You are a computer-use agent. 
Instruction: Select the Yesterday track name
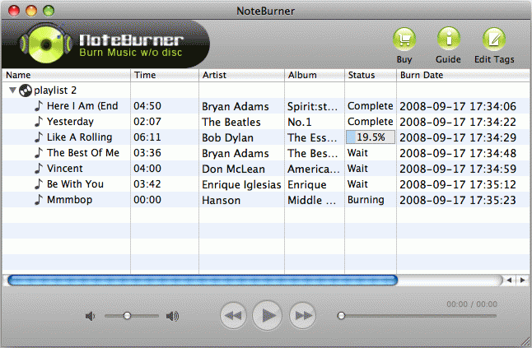click(x=70, y=122)
